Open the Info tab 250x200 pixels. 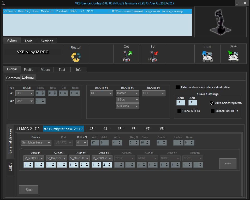[x=79, y=70]
